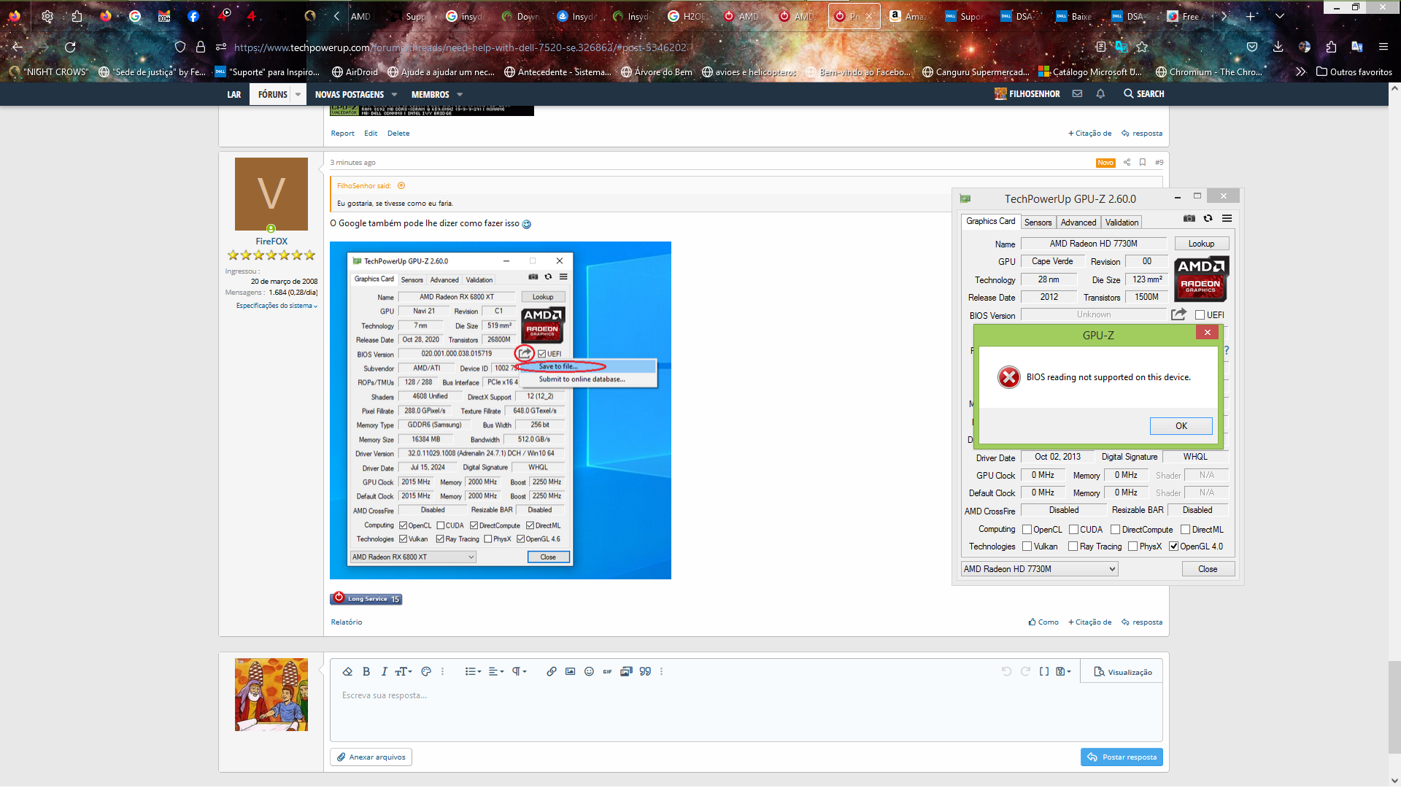
Task: Toggle the DirectCompute checkbox
Action: click(x=1115, y=530)
